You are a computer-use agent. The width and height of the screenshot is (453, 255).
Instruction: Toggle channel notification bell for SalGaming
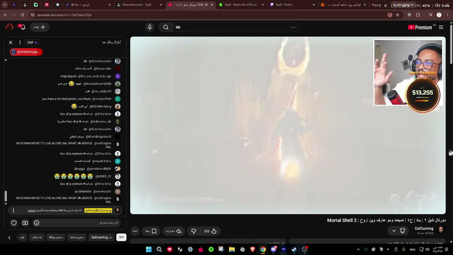click(x=402, y=231)
